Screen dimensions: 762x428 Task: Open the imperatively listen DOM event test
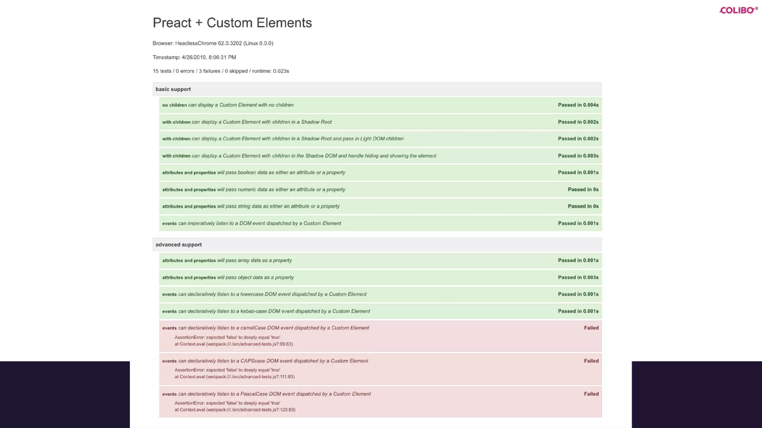380,223
